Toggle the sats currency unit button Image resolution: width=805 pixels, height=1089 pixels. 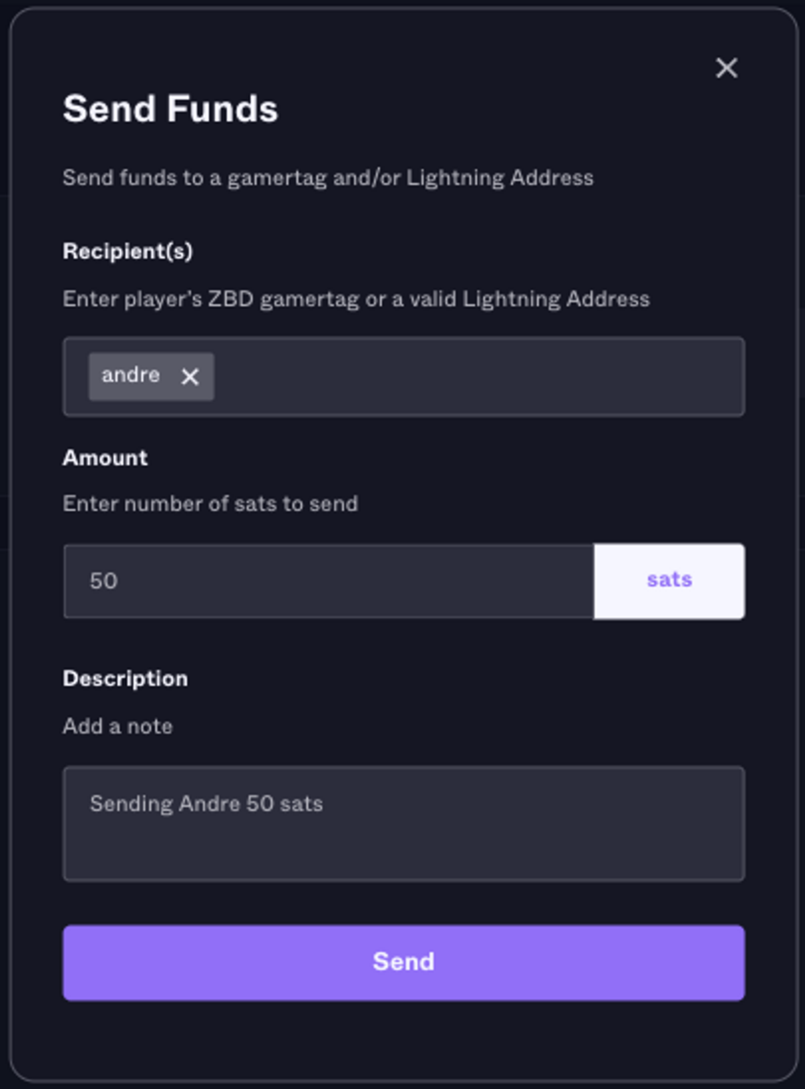(x=669, y=581)
